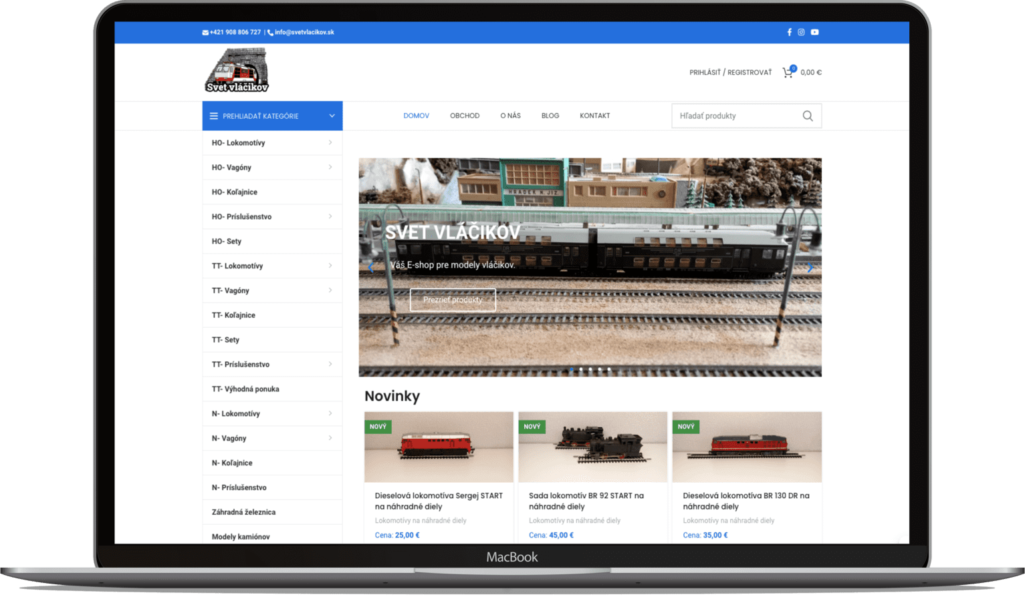Expand the HO- Príslušenstvo submenu arrow

click(x=330, y=216)
